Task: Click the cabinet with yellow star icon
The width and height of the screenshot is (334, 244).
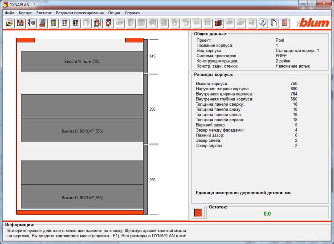Action: click(53, 23)
